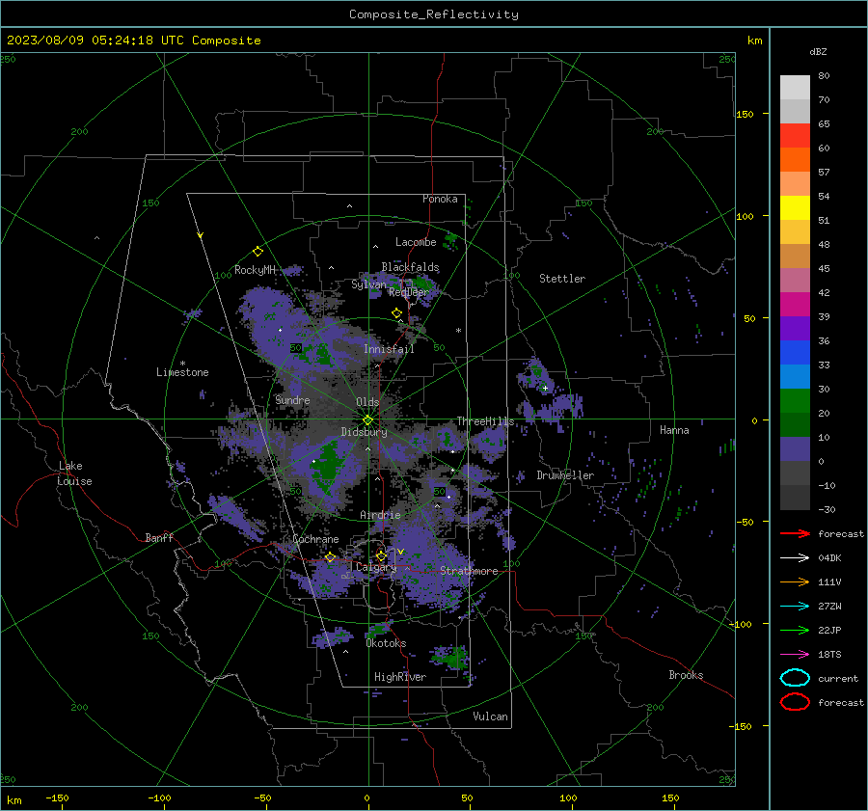This screenshot has height=811, width=868.
Task: Click the Limestone label
Action: (x=182, y=372)
